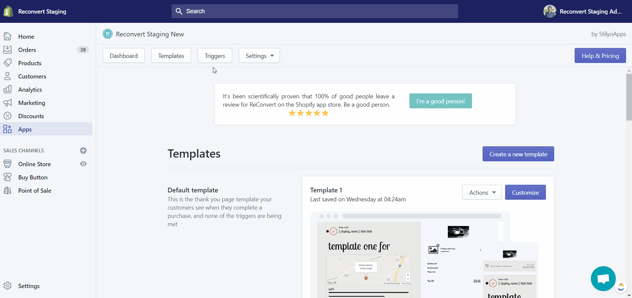Expand the Actions dropdown for Template 1
Viewport: 632px width, 298px height.
point(482,192)
